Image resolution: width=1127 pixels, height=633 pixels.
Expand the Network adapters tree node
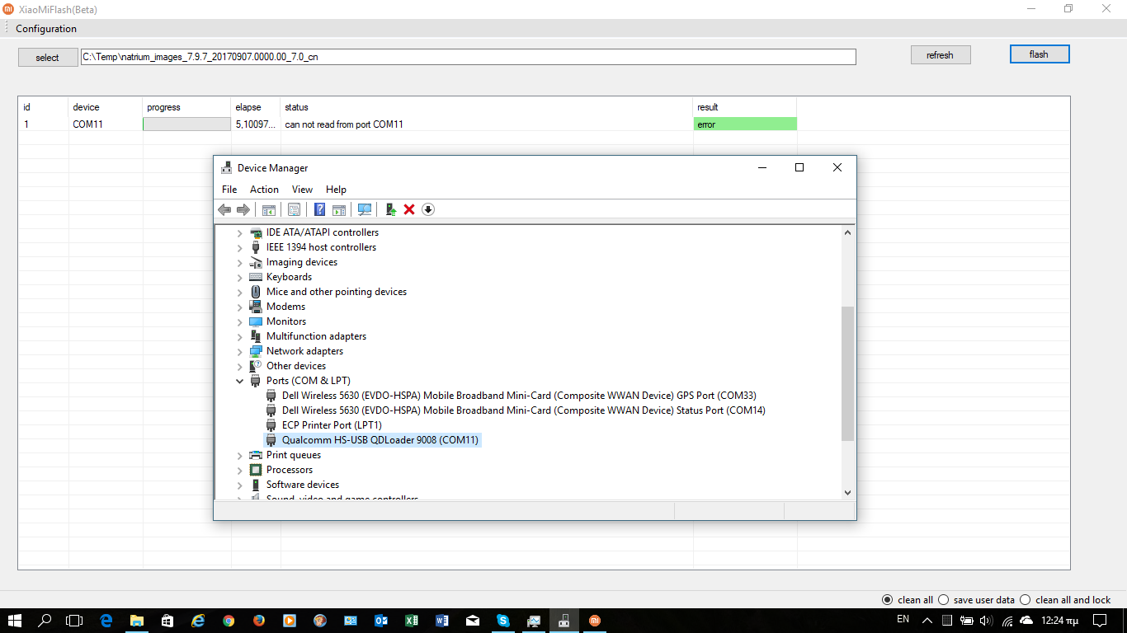point(240,351)
